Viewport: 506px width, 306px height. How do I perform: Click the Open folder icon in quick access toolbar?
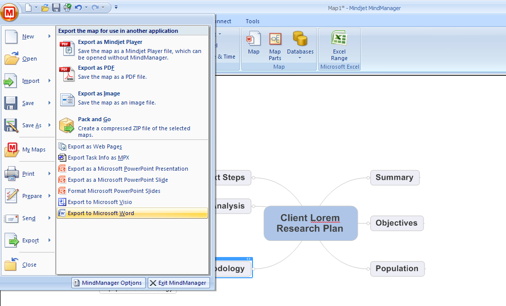(45, 8)
